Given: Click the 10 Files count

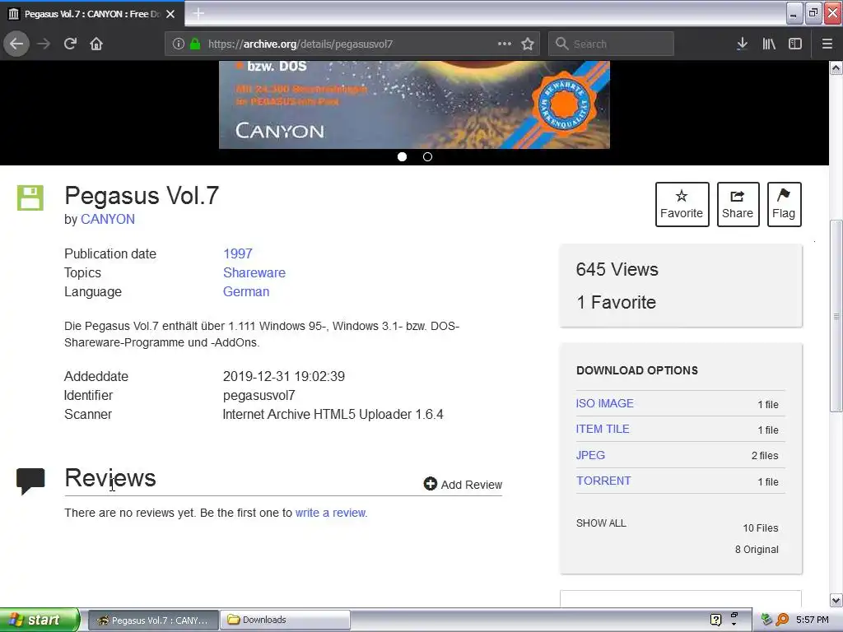Looking at the screenshot, I should [760, 527].
